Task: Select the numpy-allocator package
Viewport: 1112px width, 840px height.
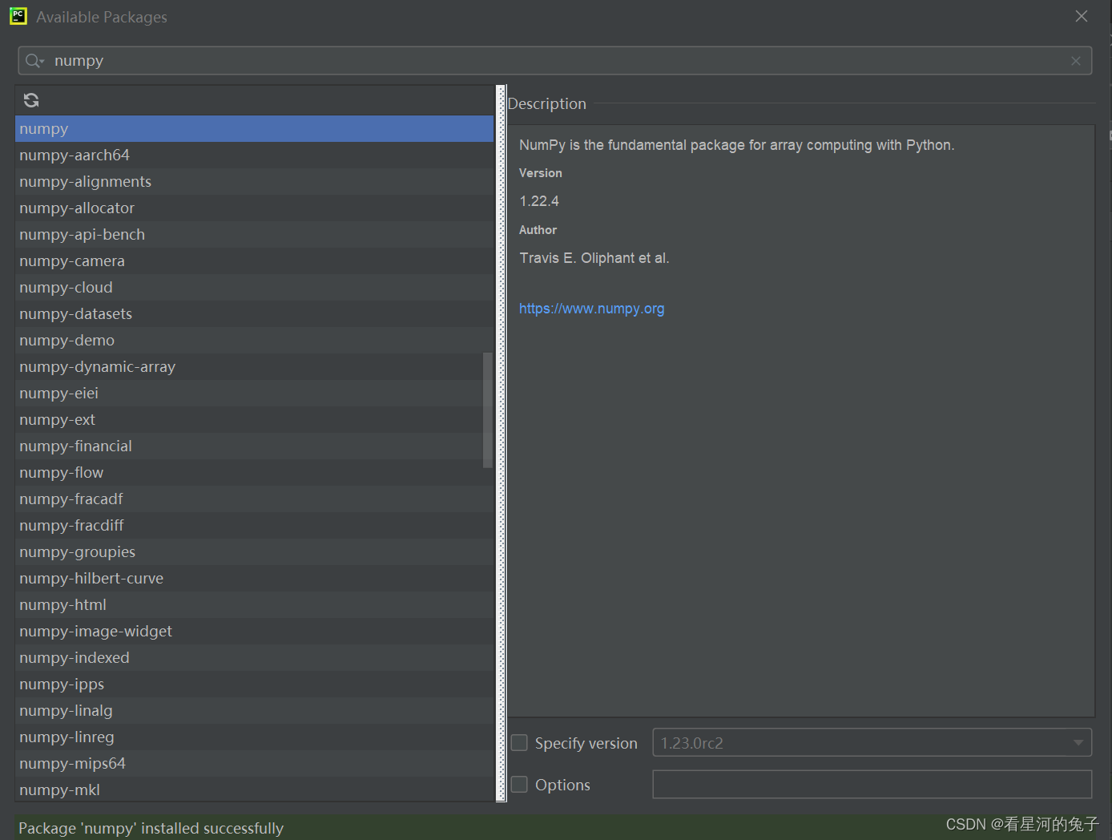Action: point(255,208)
